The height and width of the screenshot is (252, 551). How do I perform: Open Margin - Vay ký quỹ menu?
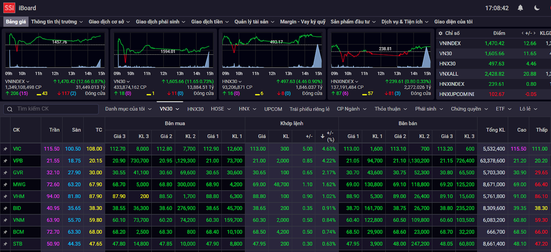coord(303,22)
